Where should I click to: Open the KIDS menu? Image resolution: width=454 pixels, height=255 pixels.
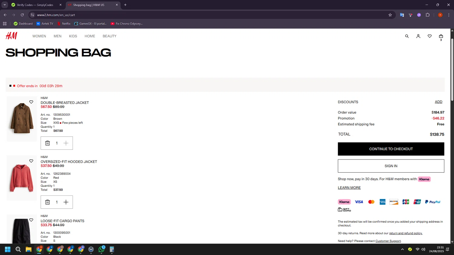click(73, 36)
